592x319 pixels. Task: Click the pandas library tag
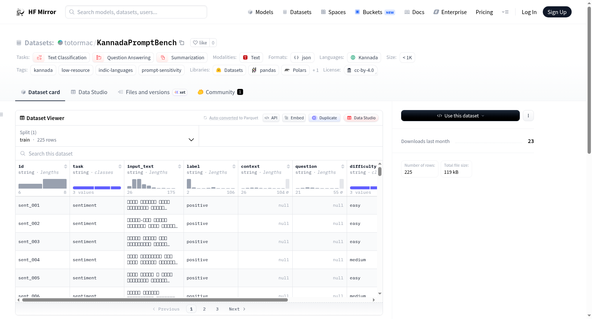point(264,70)
